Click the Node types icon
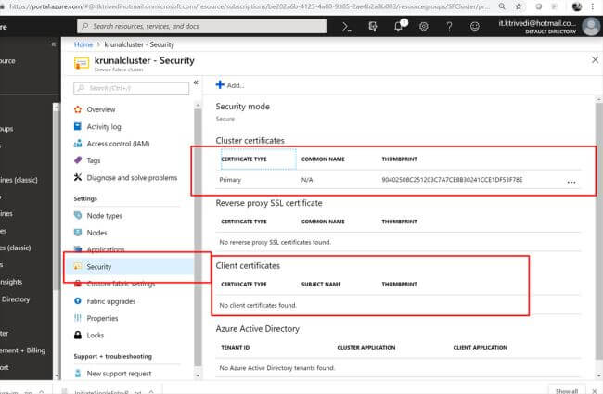603x394 pixels. (x=78, y=216)
